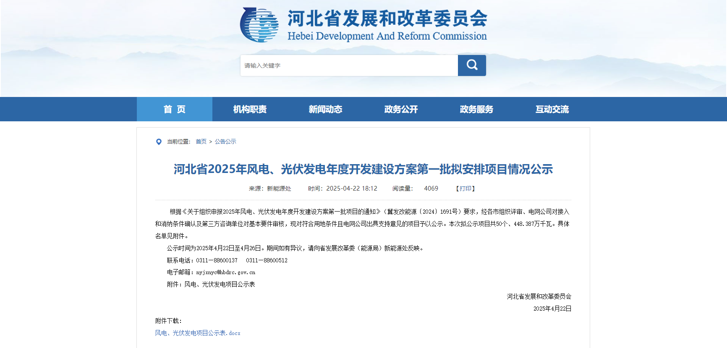
Task: Click the 阅读量 4069 view count
Action: (x=431, y=188)
